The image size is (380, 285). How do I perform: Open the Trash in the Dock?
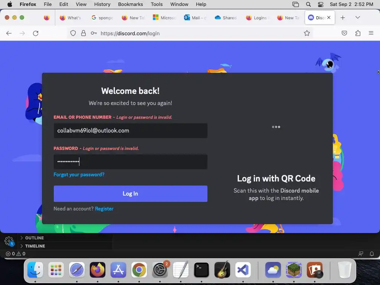pyautogui.click(x=344, y=270)
